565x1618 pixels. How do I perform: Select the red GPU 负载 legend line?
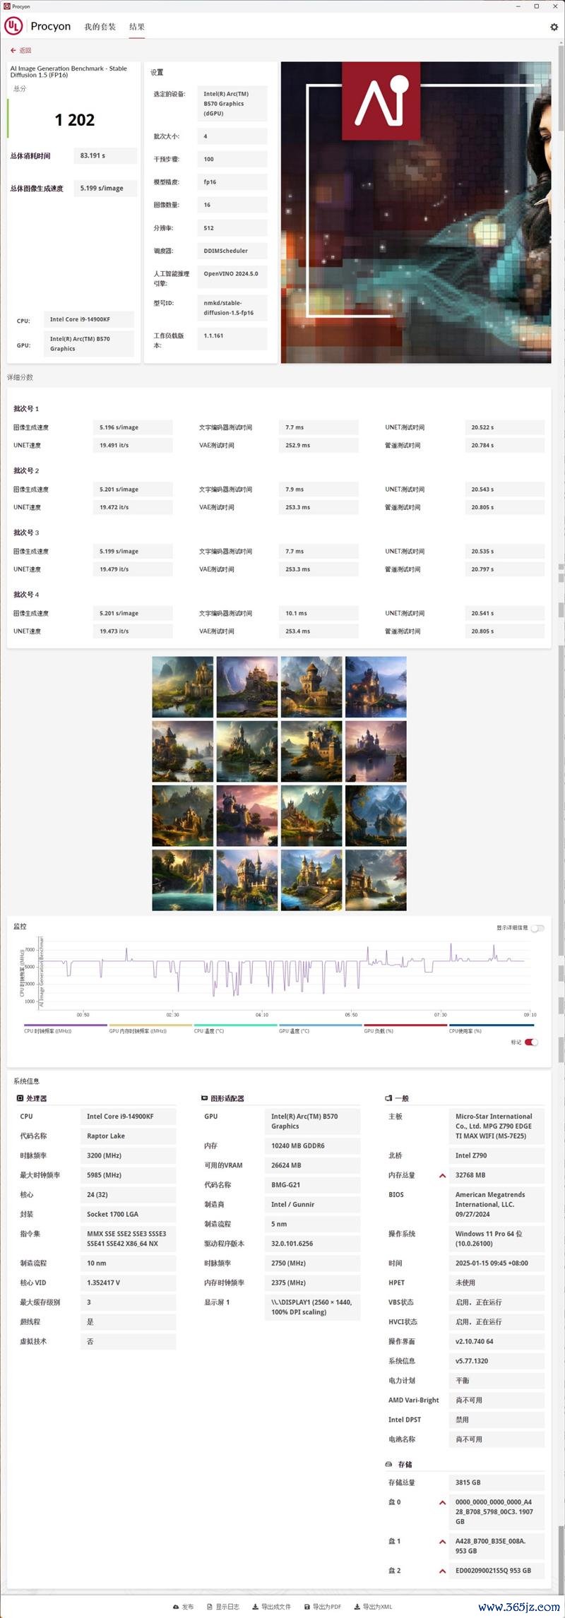coord(405,1025)
